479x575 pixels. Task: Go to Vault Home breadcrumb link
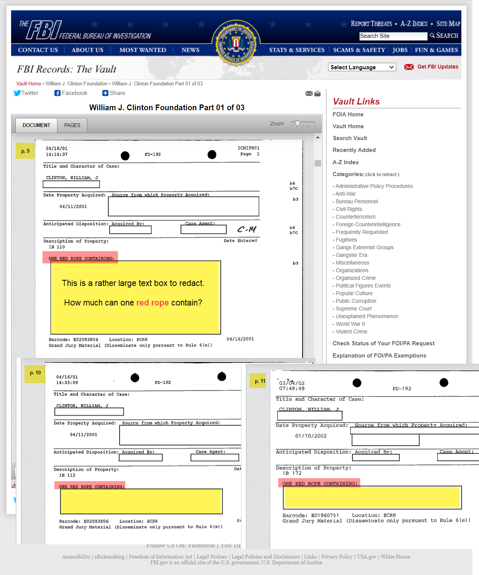(x=29, y=83)
